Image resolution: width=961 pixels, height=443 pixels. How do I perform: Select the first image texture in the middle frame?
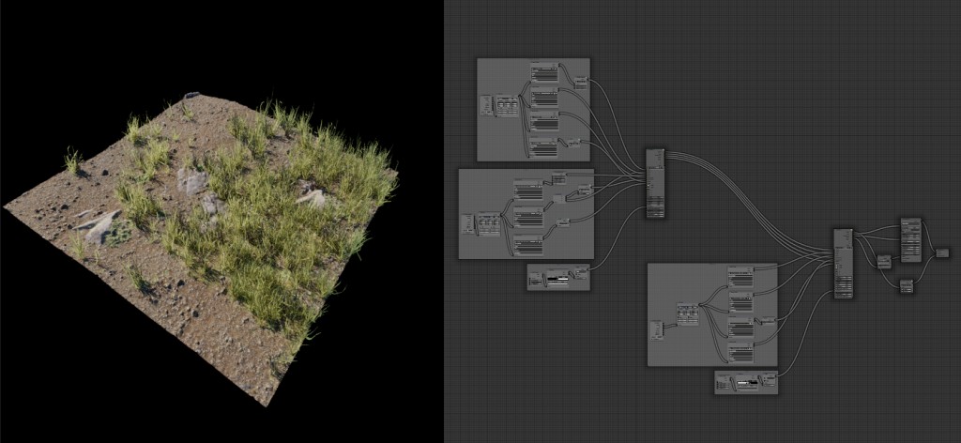click(528, 190)
